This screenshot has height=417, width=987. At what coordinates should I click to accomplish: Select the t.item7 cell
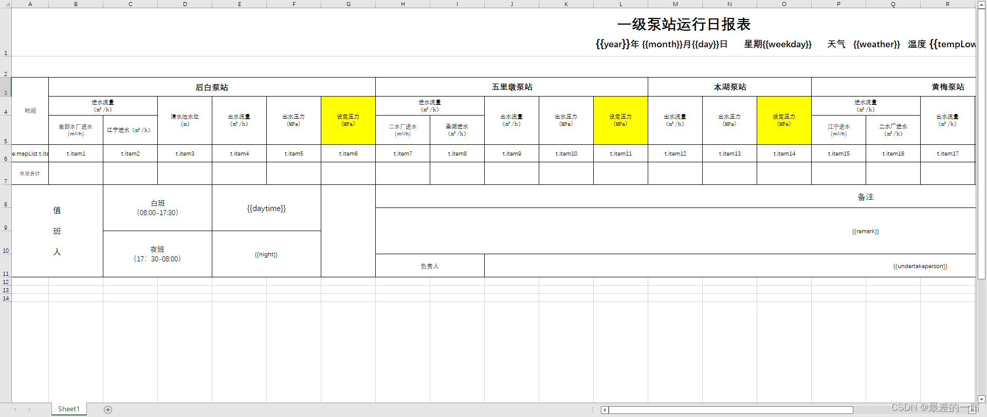point(403,154)
